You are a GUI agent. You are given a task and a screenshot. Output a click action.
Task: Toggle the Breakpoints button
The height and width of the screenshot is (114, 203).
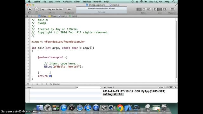click(x=69, y=9)
